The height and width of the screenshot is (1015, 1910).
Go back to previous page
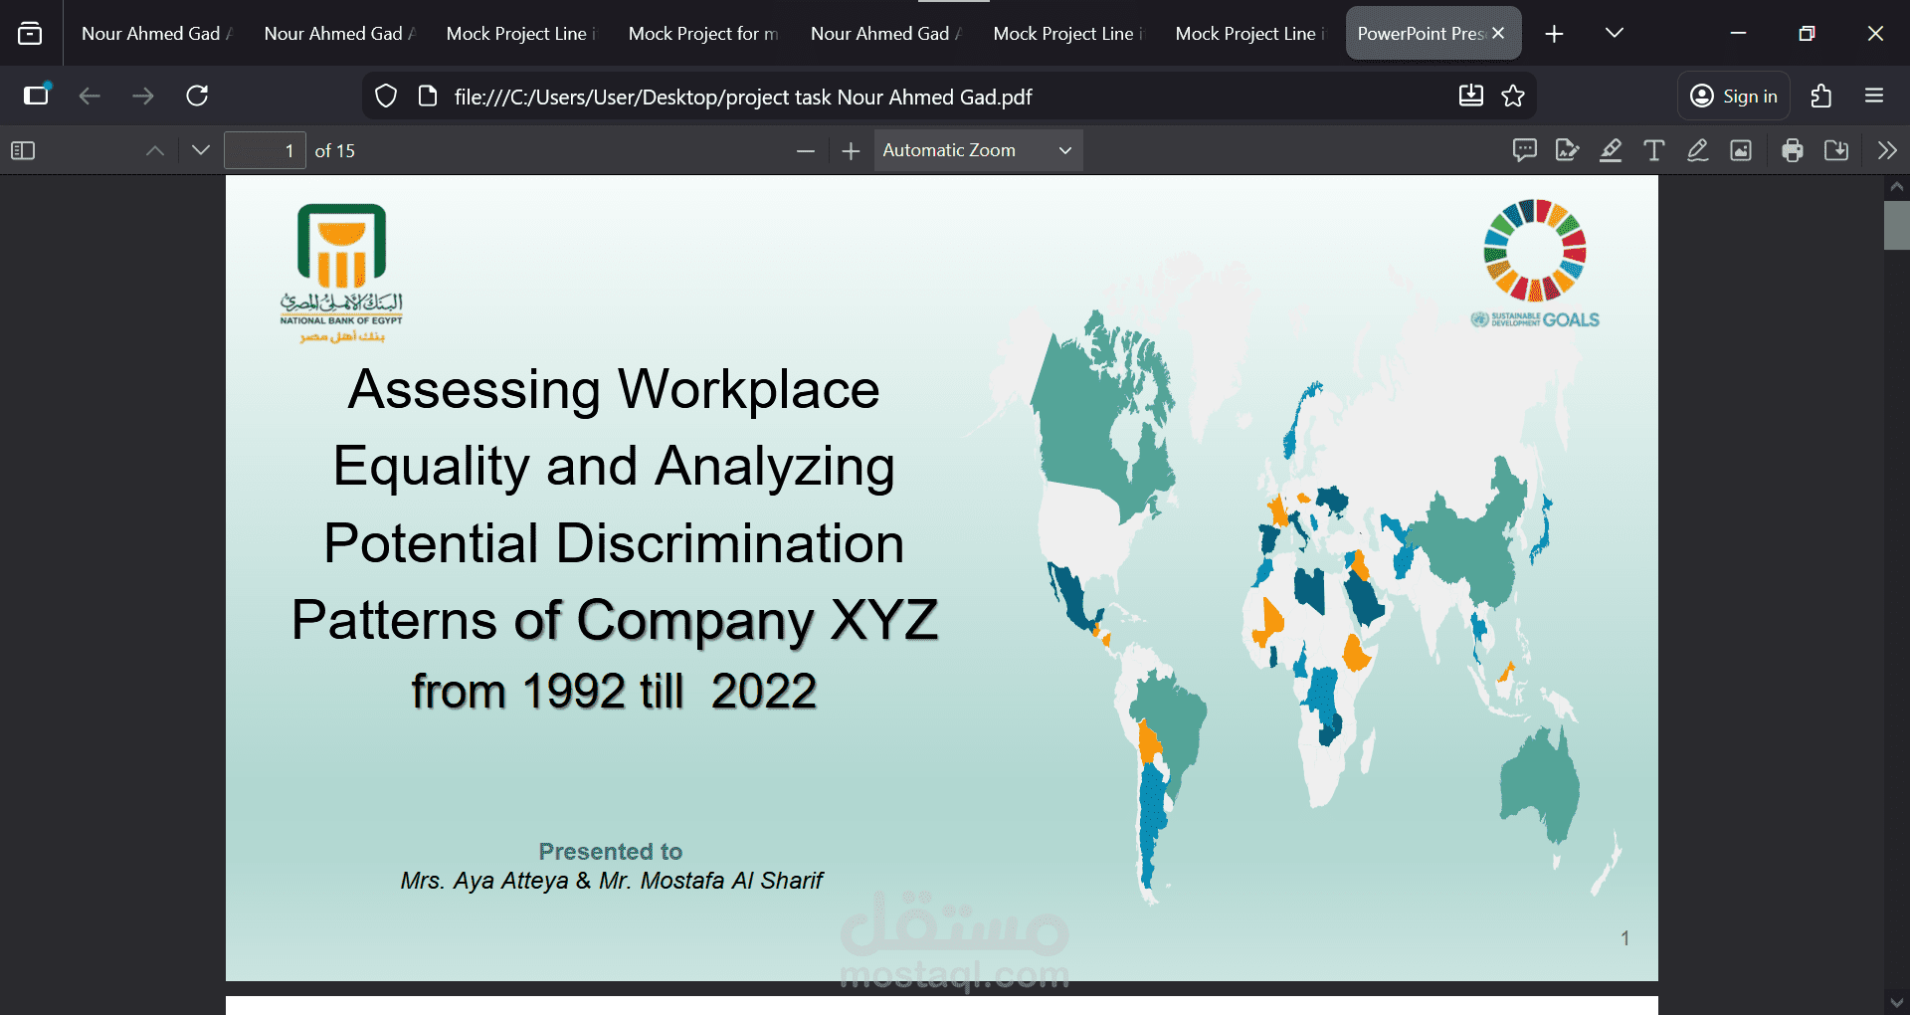(x=90, y=96)
